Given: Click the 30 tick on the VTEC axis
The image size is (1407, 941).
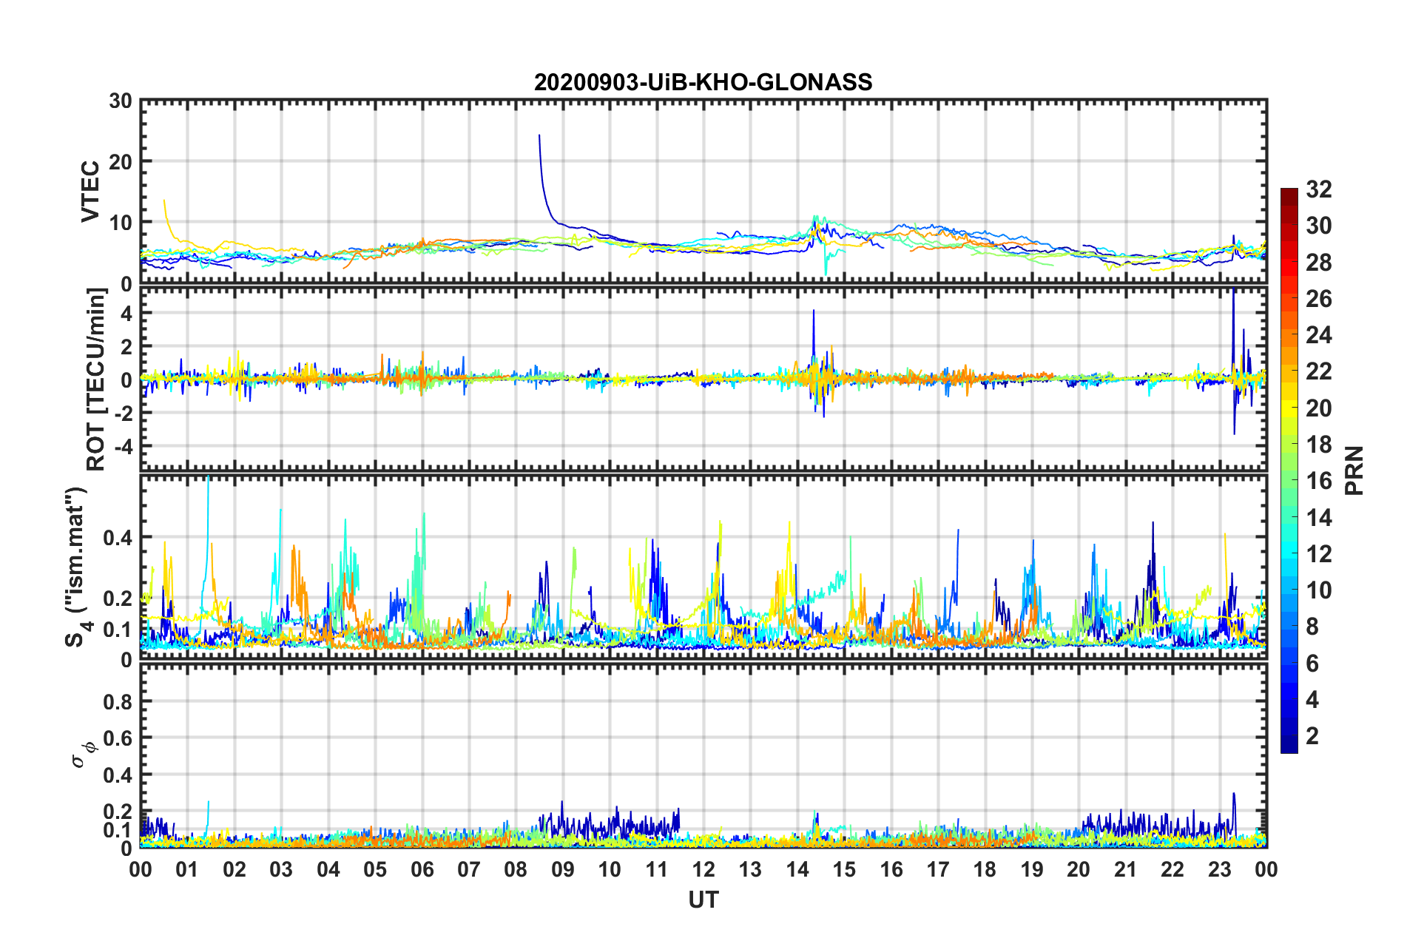Looking at the screenshot, I should point(121,101).
